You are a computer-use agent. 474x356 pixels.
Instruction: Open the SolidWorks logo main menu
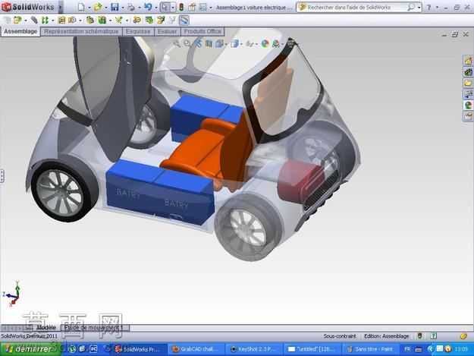pos(28,7)
